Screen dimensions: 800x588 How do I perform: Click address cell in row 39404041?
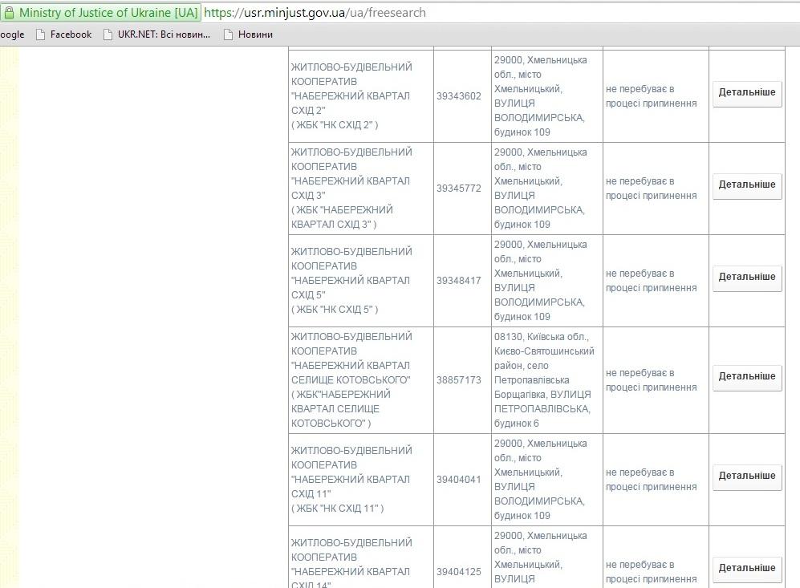[547, 480]
